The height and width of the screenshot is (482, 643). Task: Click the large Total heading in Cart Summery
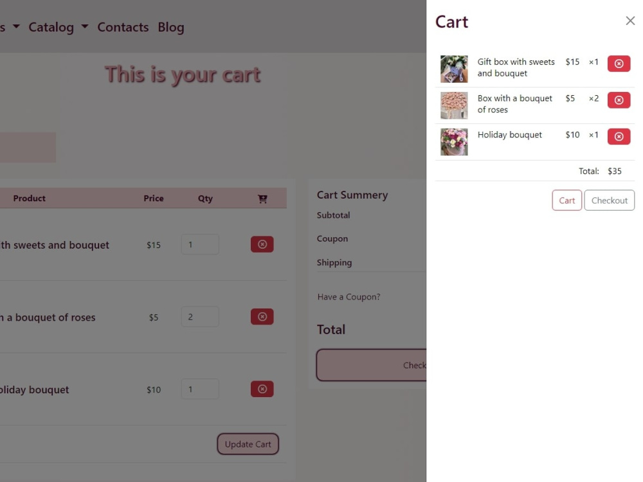331,330
